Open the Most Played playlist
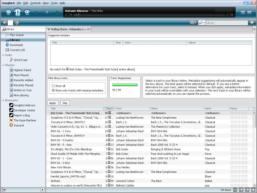257x193 pixels. [x=21, y=75]
